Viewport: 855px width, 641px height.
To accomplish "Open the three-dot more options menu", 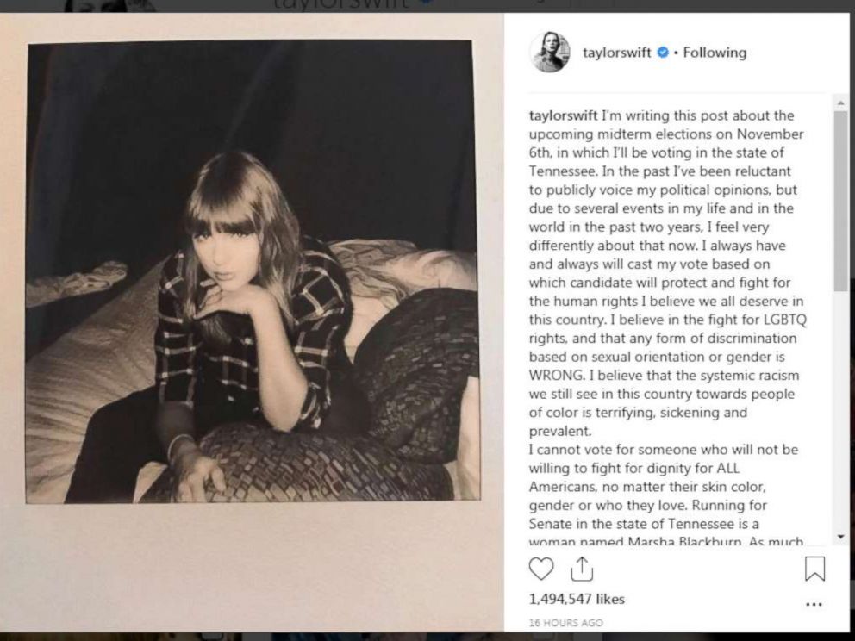I will tap(814, 605).
